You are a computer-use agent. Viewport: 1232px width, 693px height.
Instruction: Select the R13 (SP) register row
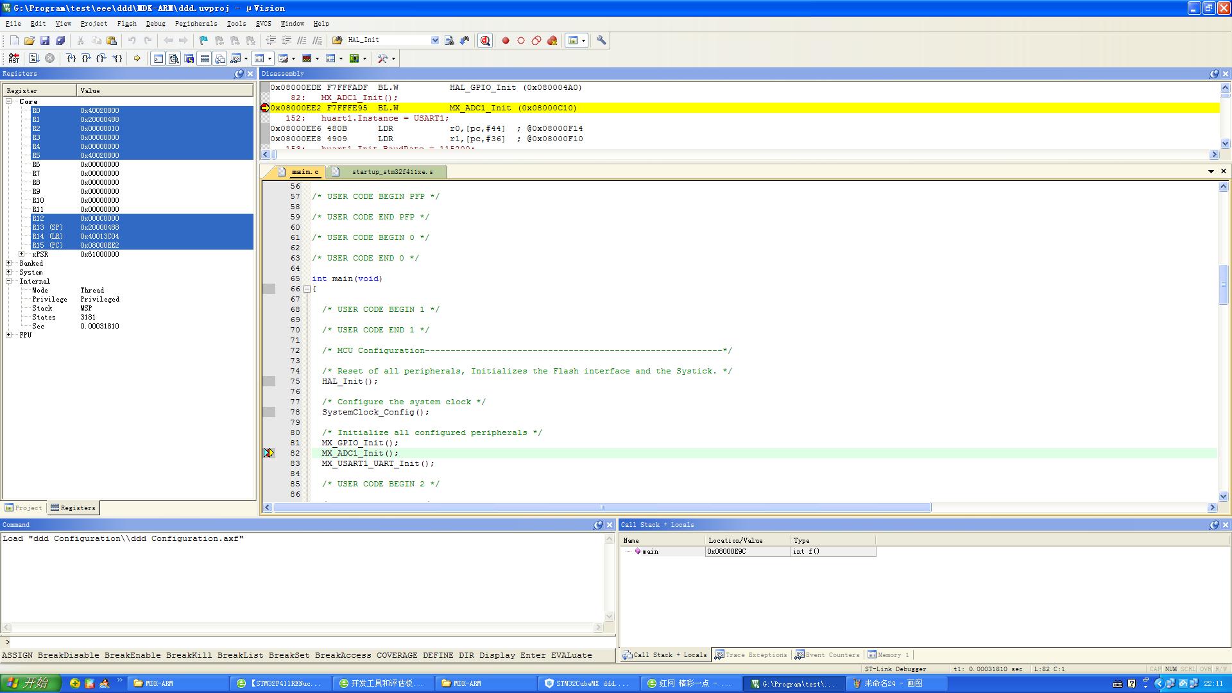pos(142,227)
